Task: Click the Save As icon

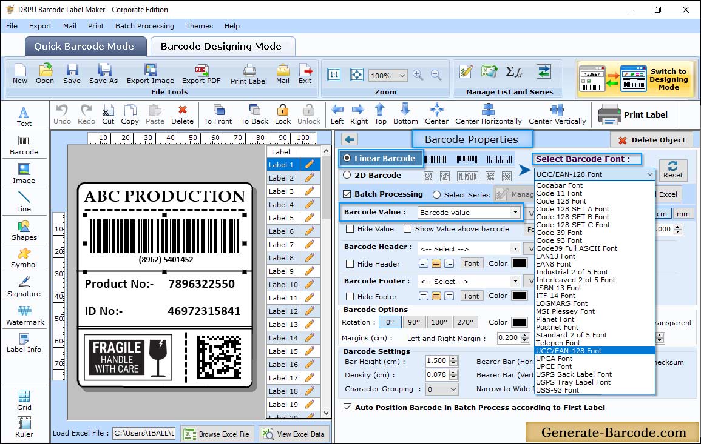Action: 103,74
